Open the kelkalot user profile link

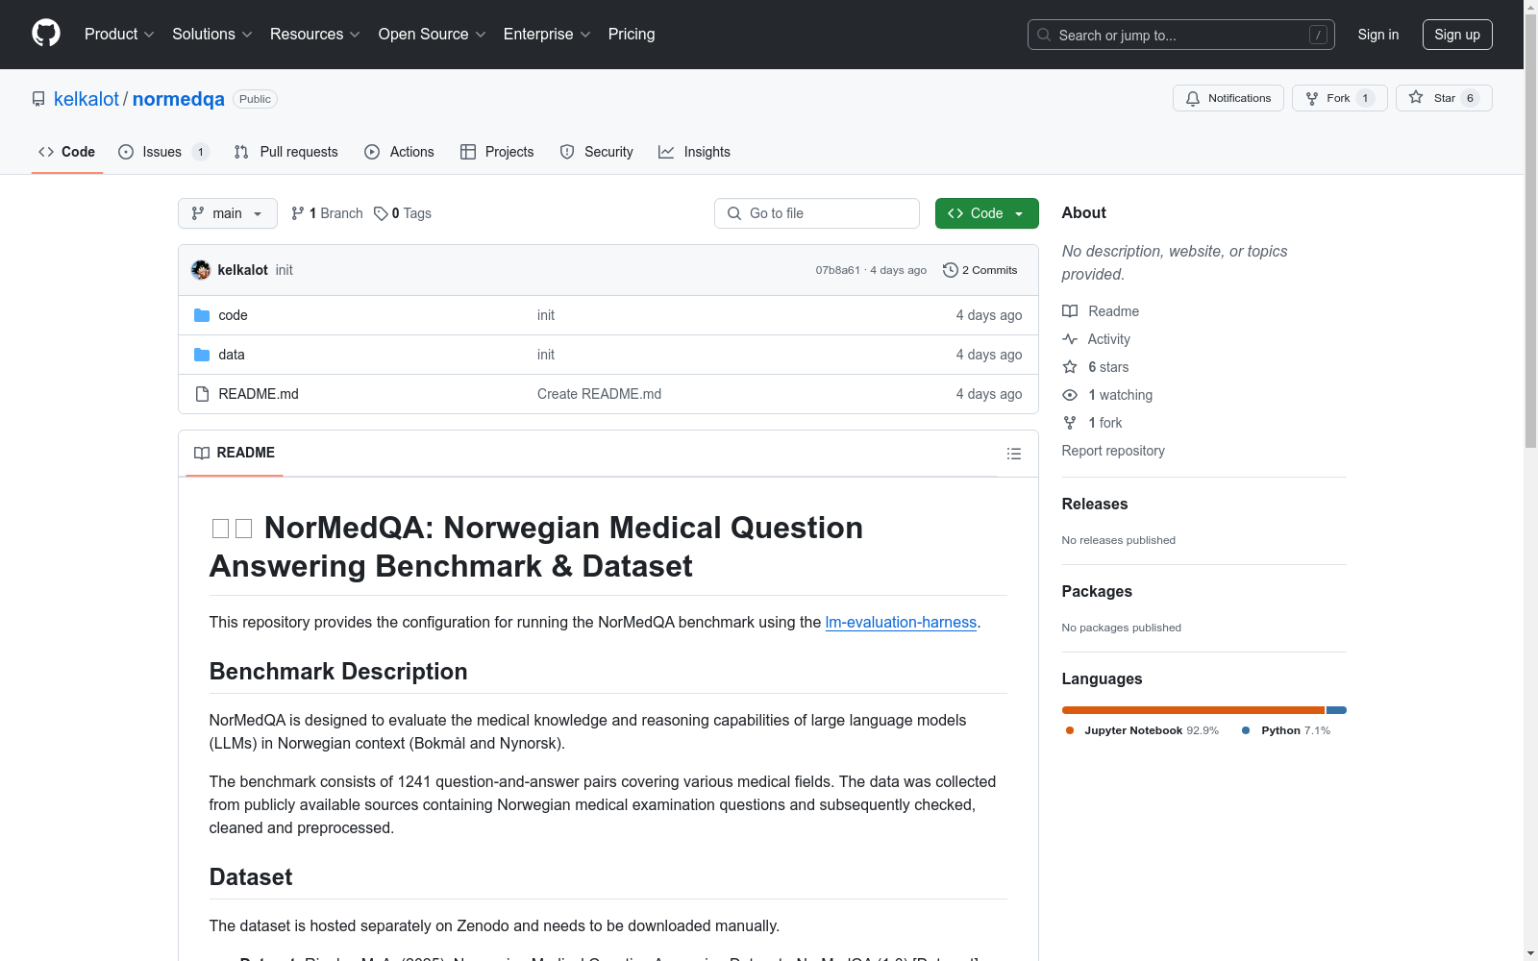point(87,99)
